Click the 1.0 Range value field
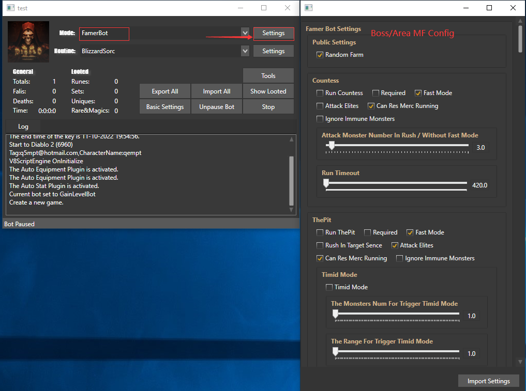Screen dimensions: 526x391 472,353
